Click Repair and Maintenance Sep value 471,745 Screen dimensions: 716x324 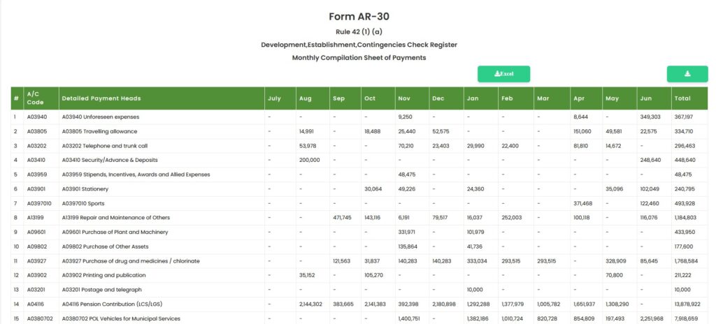(342, 218)
